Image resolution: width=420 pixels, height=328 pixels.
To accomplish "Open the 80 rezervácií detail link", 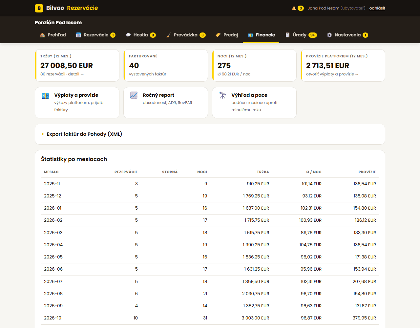I will 62,74.
